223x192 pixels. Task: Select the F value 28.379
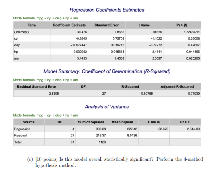tap(163, 129)
